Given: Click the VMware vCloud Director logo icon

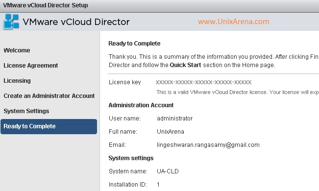Looking at the screenshot, I should [11, 22].
